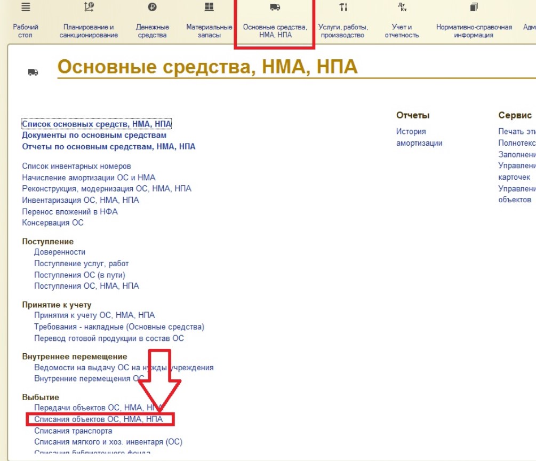Click Реконструкция, модернизация ОС, НМА, НПА link
The image size is (536, 461).
click(x=107, y=189)
